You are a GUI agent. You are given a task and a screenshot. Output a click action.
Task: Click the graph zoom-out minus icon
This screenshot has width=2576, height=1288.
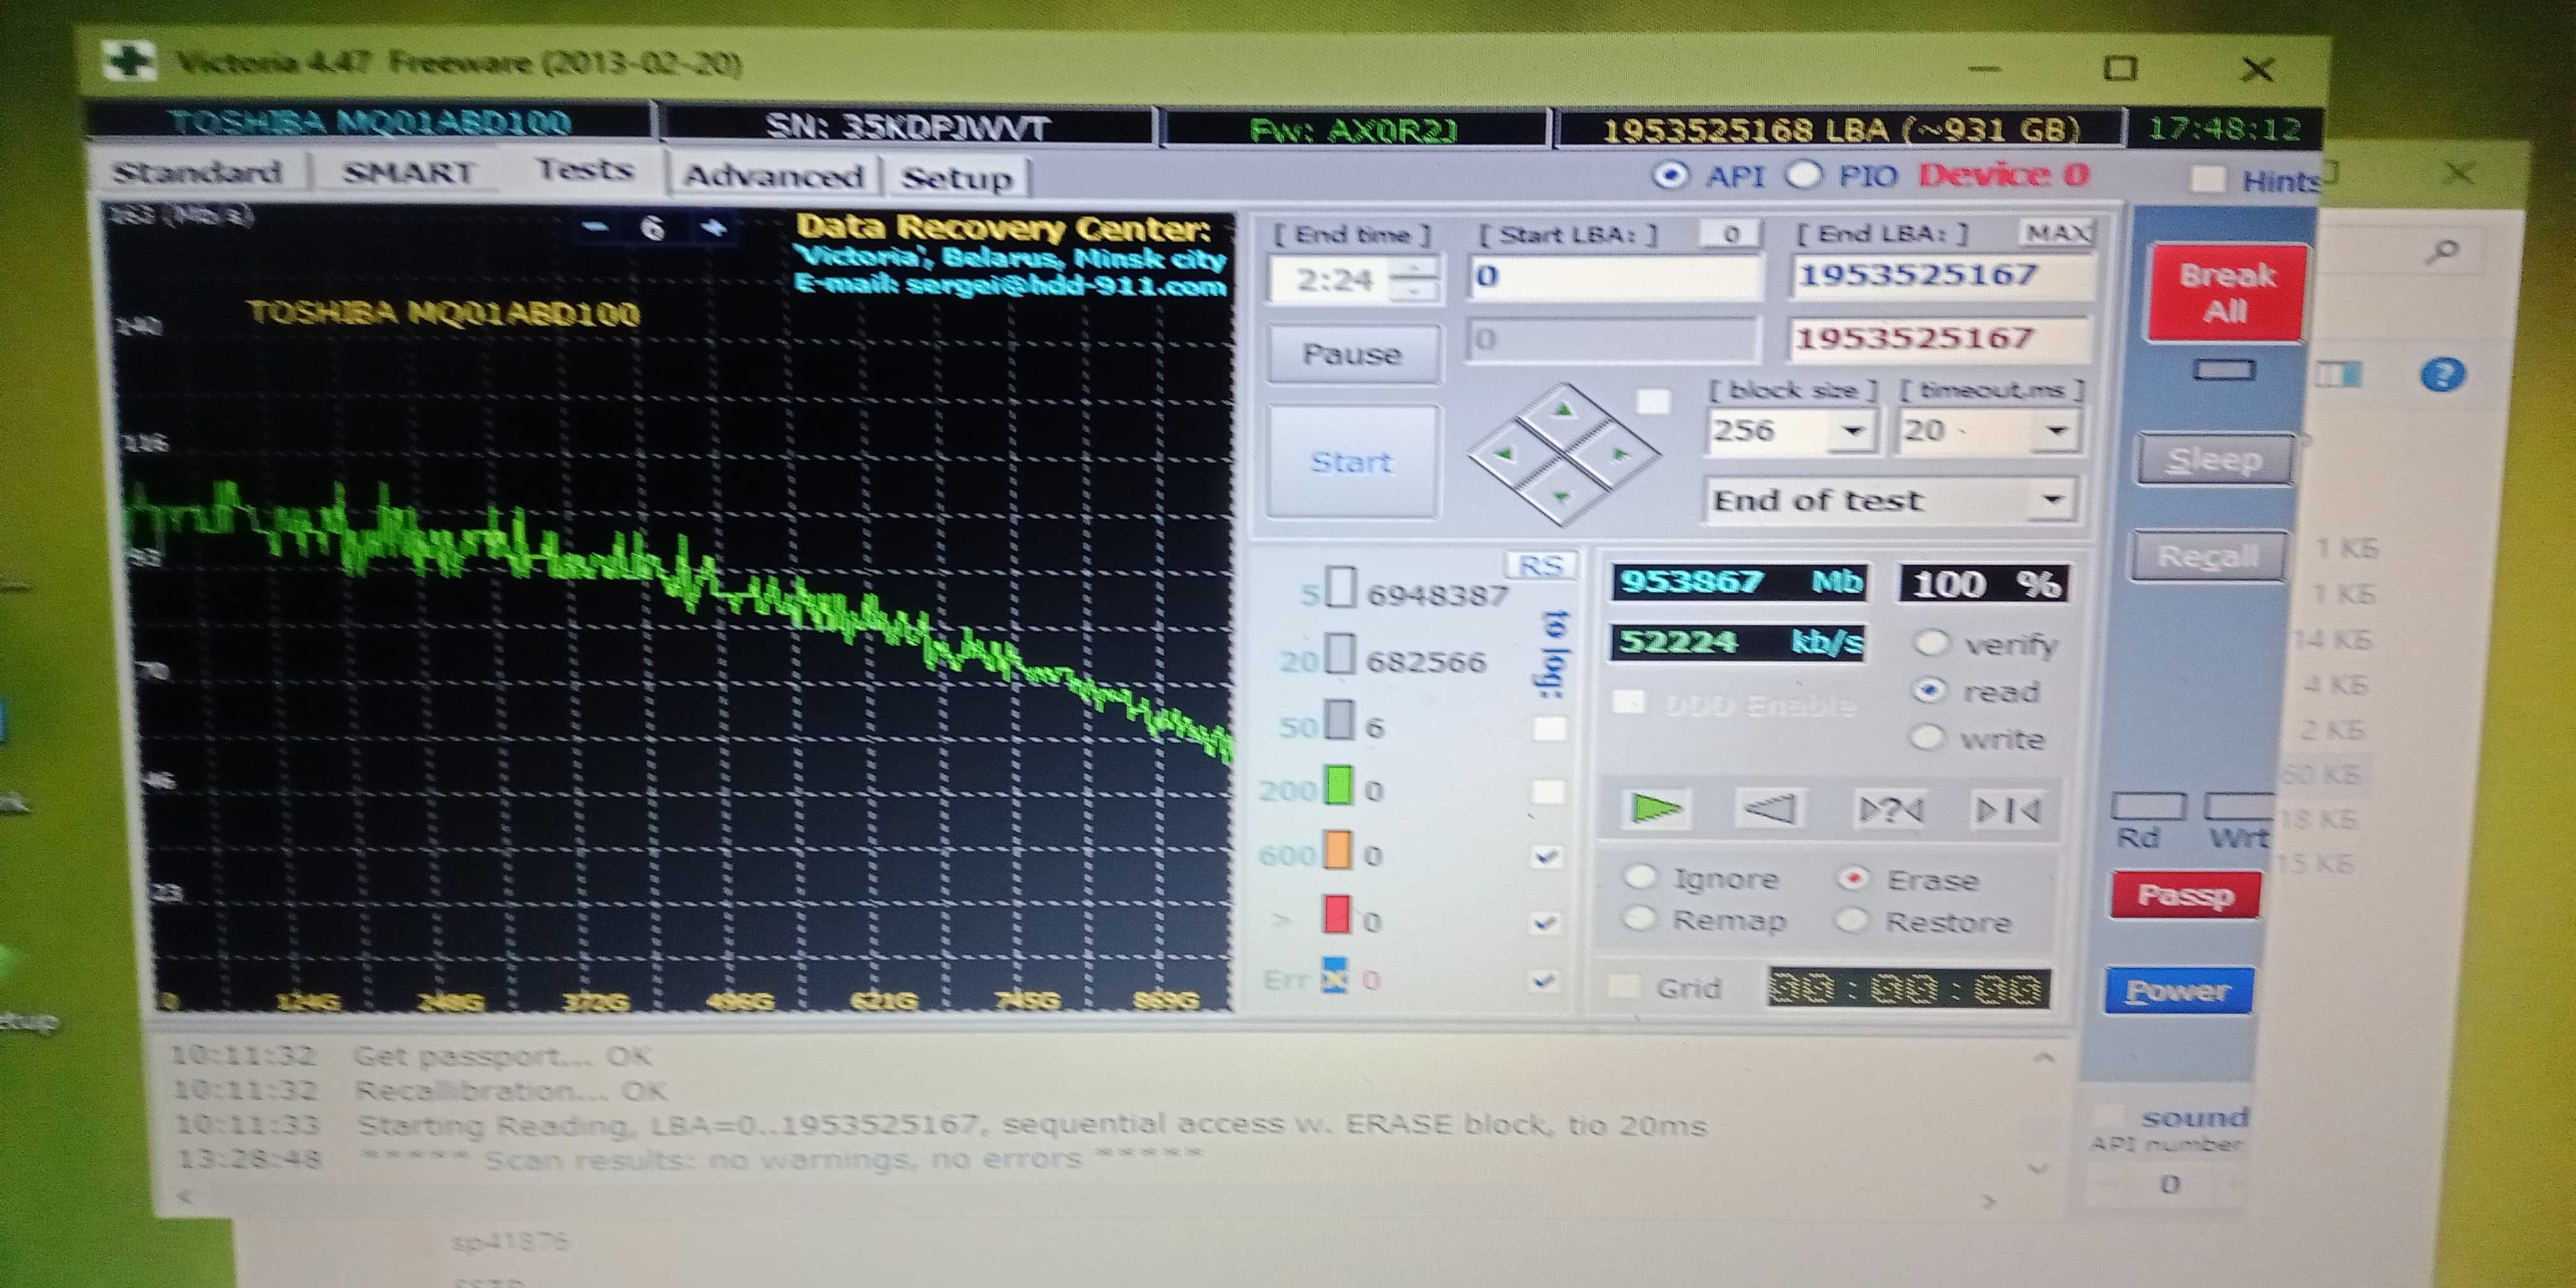point(596,227)
